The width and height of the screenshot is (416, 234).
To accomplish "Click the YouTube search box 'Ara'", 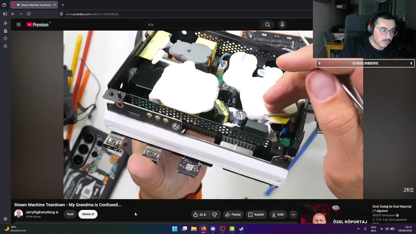I will tap(202, 24).
